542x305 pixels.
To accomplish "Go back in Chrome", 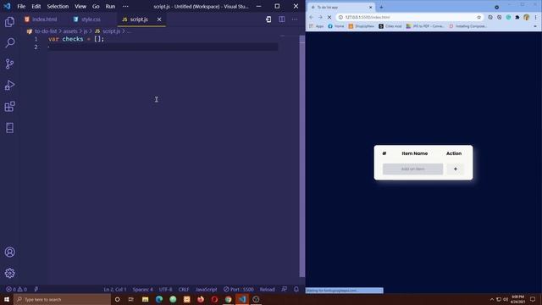I will click(312, 17).
